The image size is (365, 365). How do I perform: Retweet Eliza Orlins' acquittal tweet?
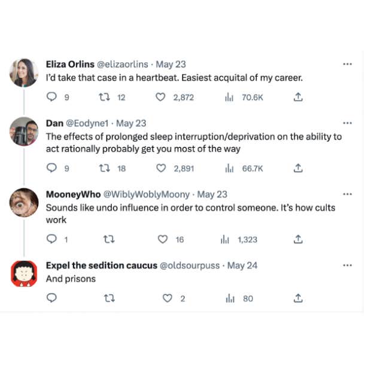(104, 96)
